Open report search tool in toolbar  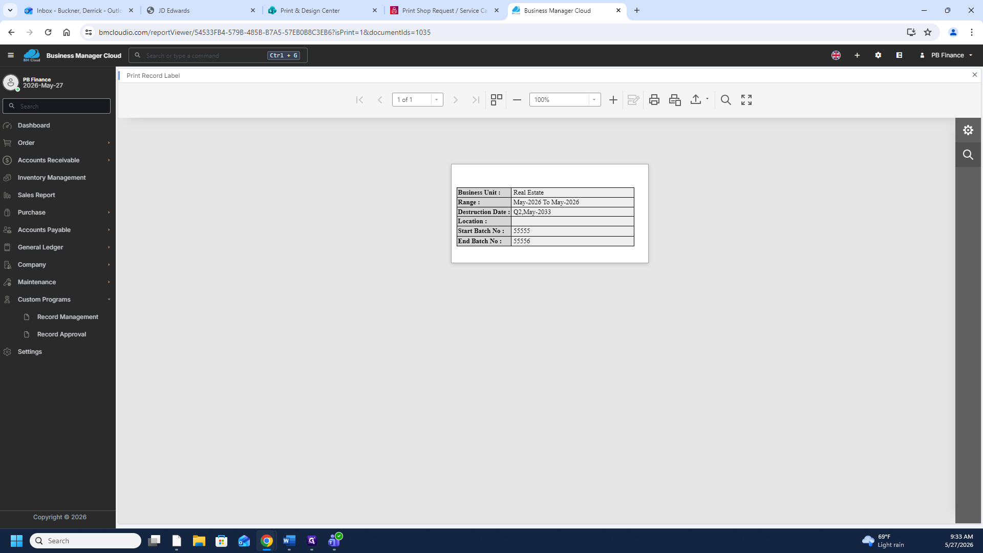(x=725, y=100)
